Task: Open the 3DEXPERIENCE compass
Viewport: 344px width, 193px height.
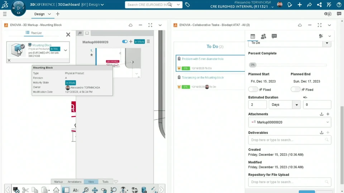Action: [x=18, y=8]
